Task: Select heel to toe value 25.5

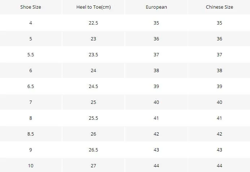Action: tap(93, 118)
